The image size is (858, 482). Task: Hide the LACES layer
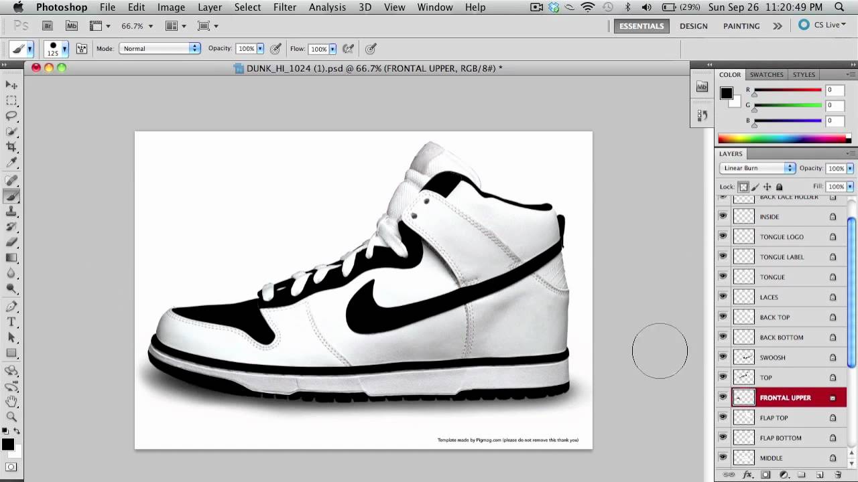(x=723, y=297)
